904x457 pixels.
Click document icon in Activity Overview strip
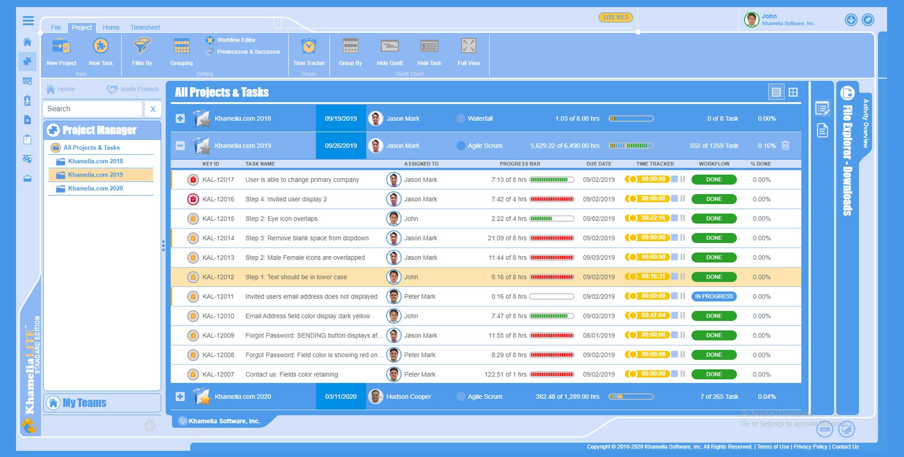pyautogui.click(x=822, y=130)
